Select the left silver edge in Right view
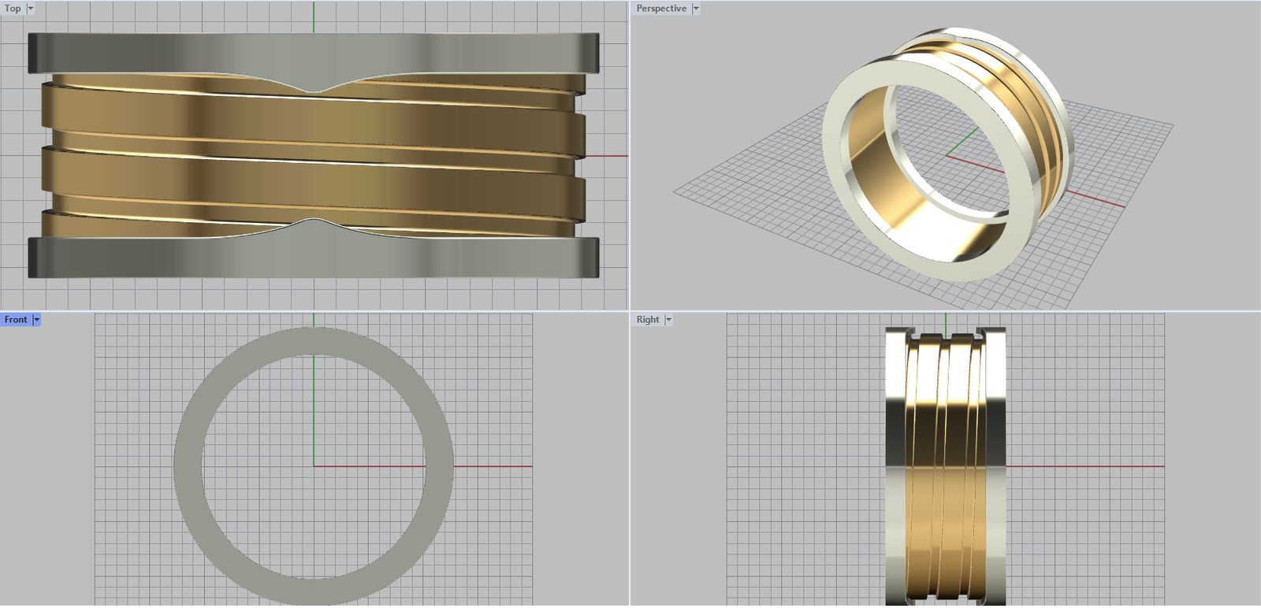 pos(895,473)
